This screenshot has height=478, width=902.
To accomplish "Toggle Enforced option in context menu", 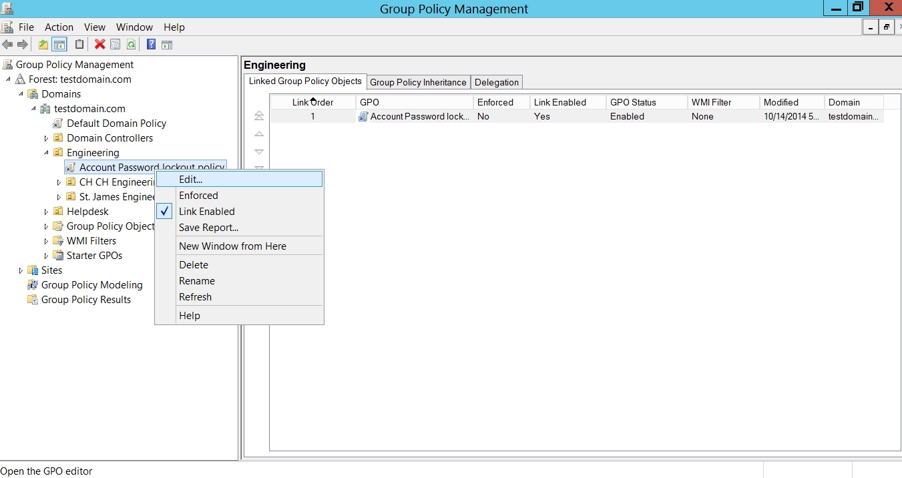I will pos(198,196).
